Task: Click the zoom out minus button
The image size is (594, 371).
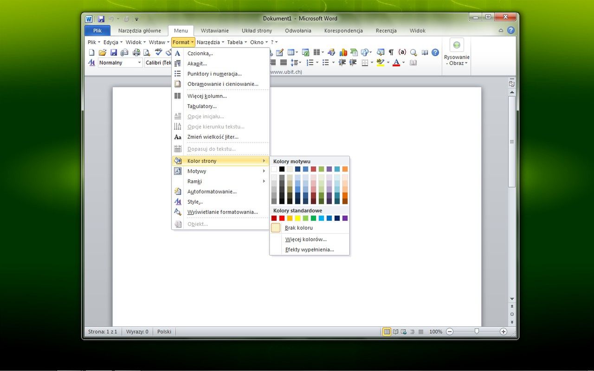Action: 449,332
